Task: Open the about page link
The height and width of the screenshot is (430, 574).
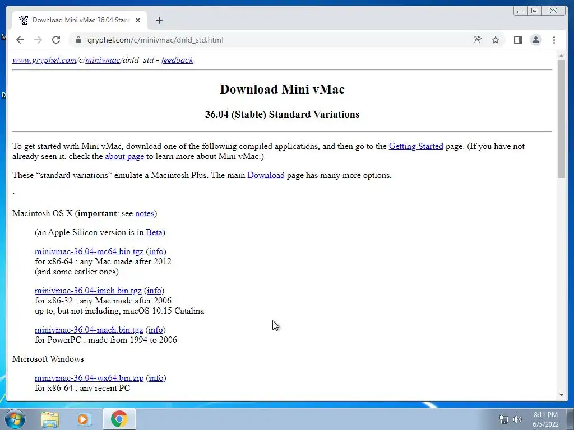Action: [x=124, y=157]
